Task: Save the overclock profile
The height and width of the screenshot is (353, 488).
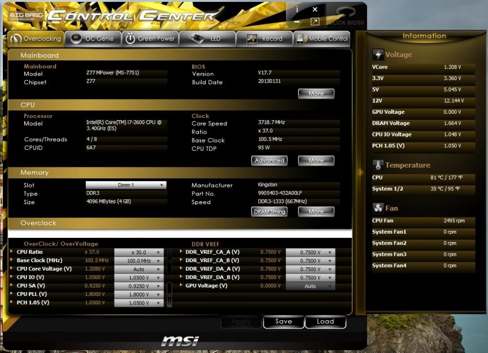Action: click(x=284, y=322)
